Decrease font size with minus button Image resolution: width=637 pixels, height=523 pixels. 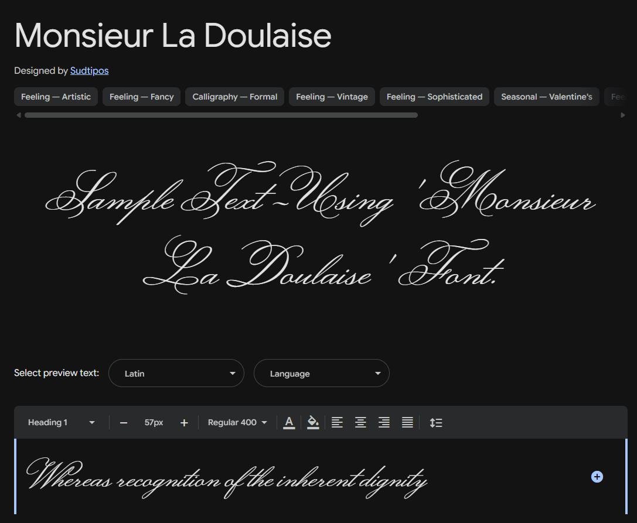click(x=124, y=423)
